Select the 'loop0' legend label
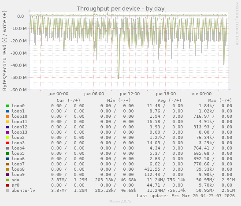 pos(18,106)
